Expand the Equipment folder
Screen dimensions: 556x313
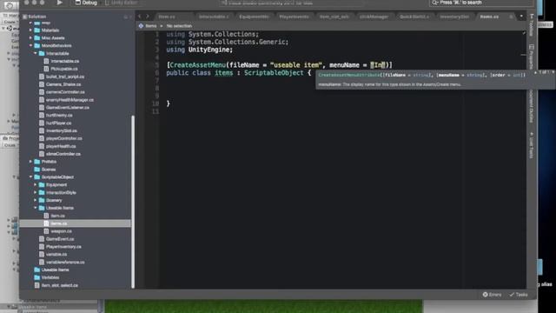coord(36,184)
